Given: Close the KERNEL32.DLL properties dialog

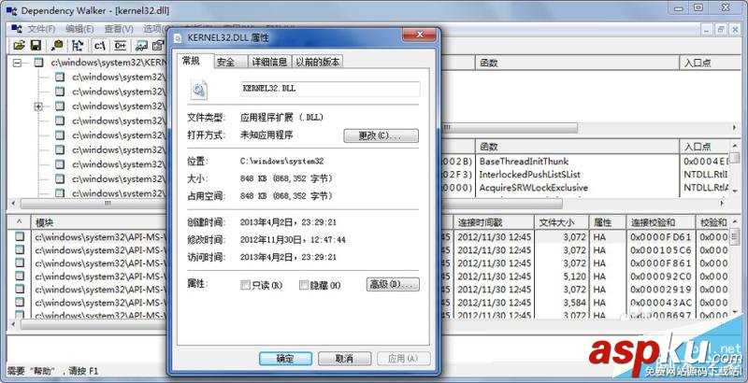Looking at the screenshot, I should pyautogui.click(x=419, y=35).
